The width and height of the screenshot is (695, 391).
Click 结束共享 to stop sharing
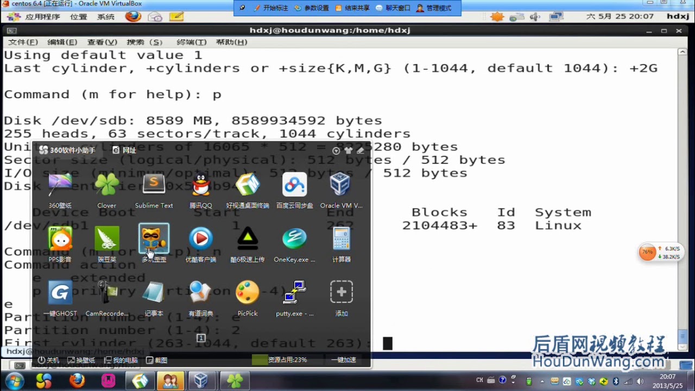click(x=352, y=8)
